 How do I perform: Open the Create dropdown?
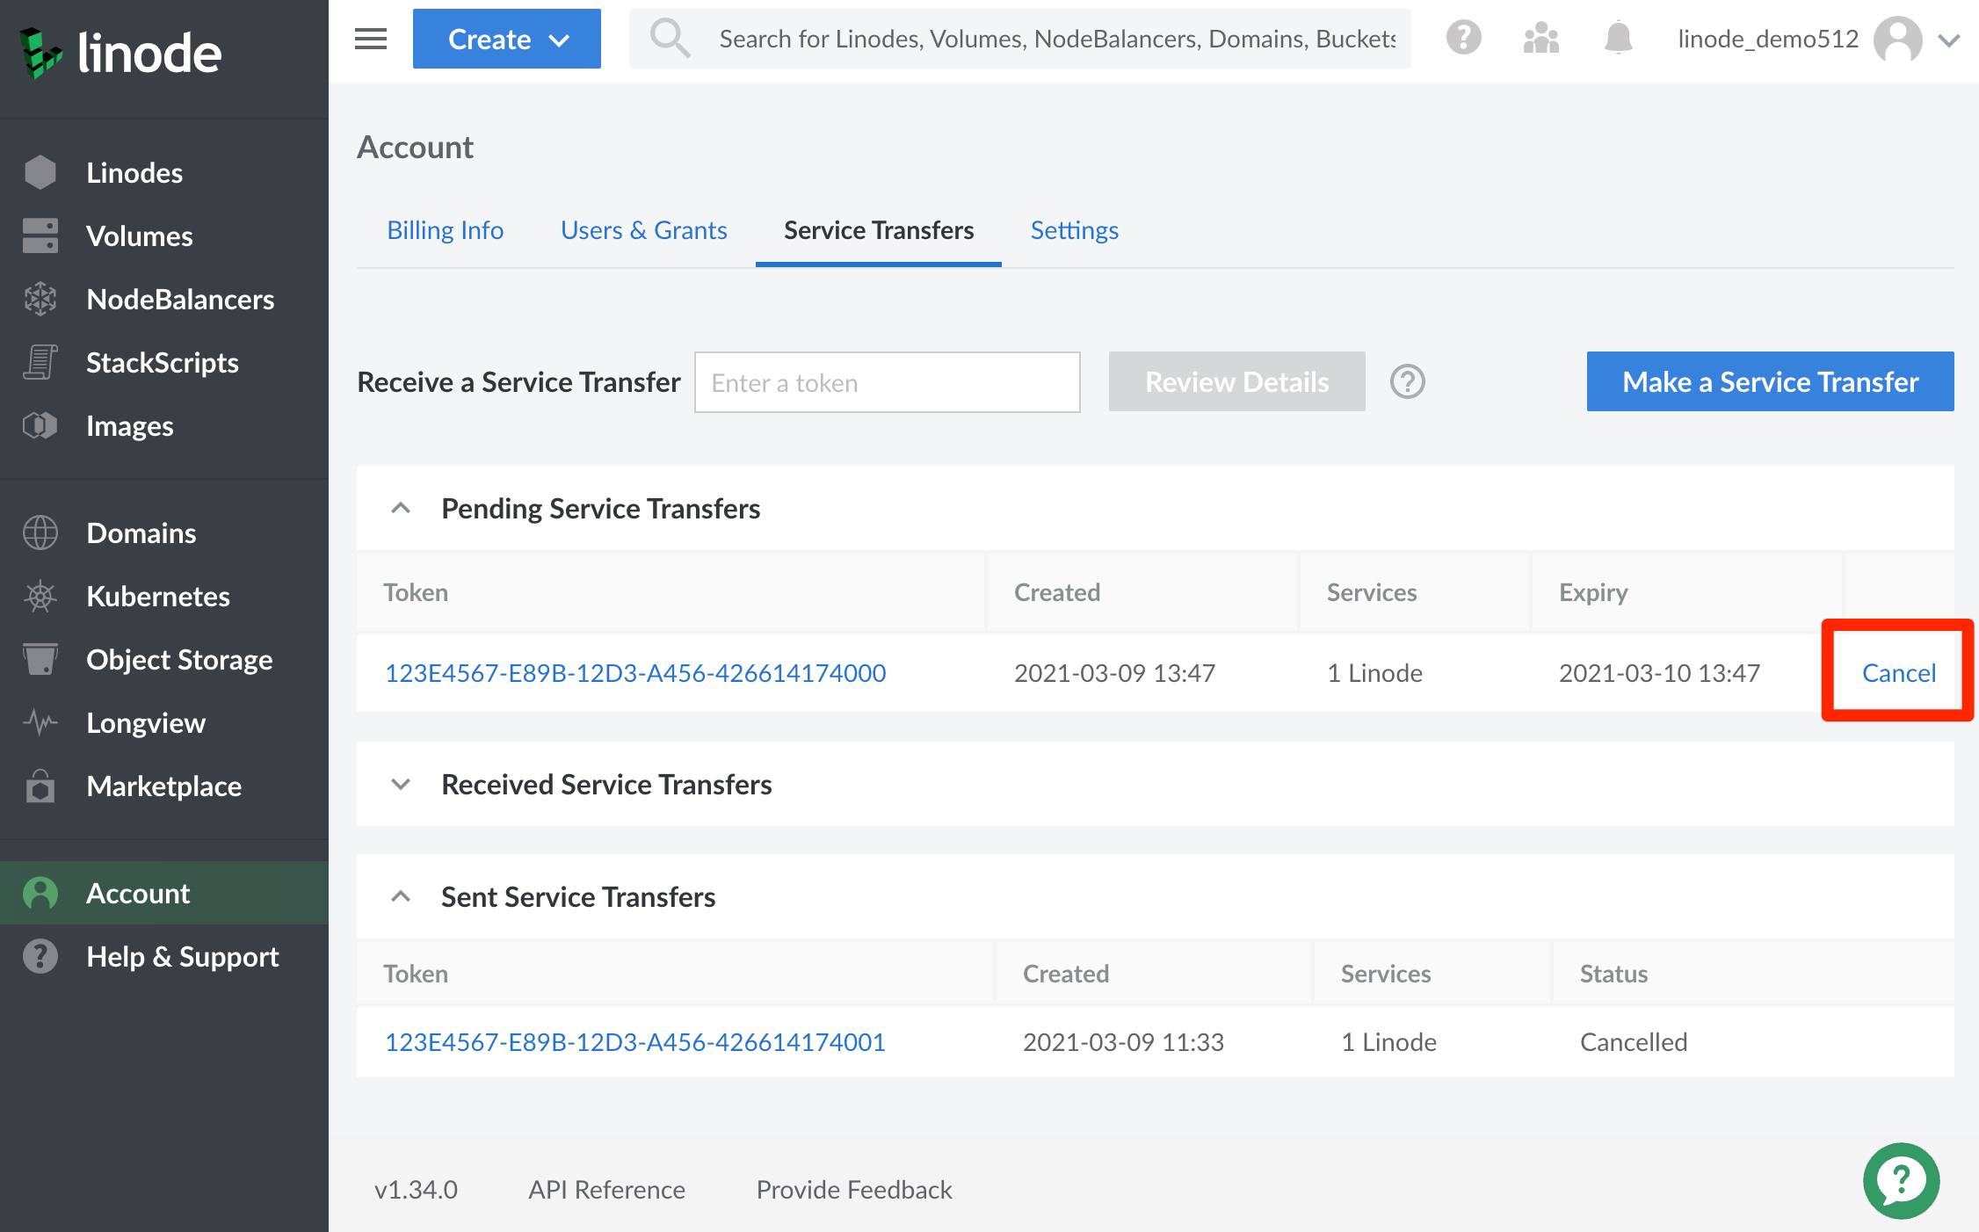tap(506, 39)
